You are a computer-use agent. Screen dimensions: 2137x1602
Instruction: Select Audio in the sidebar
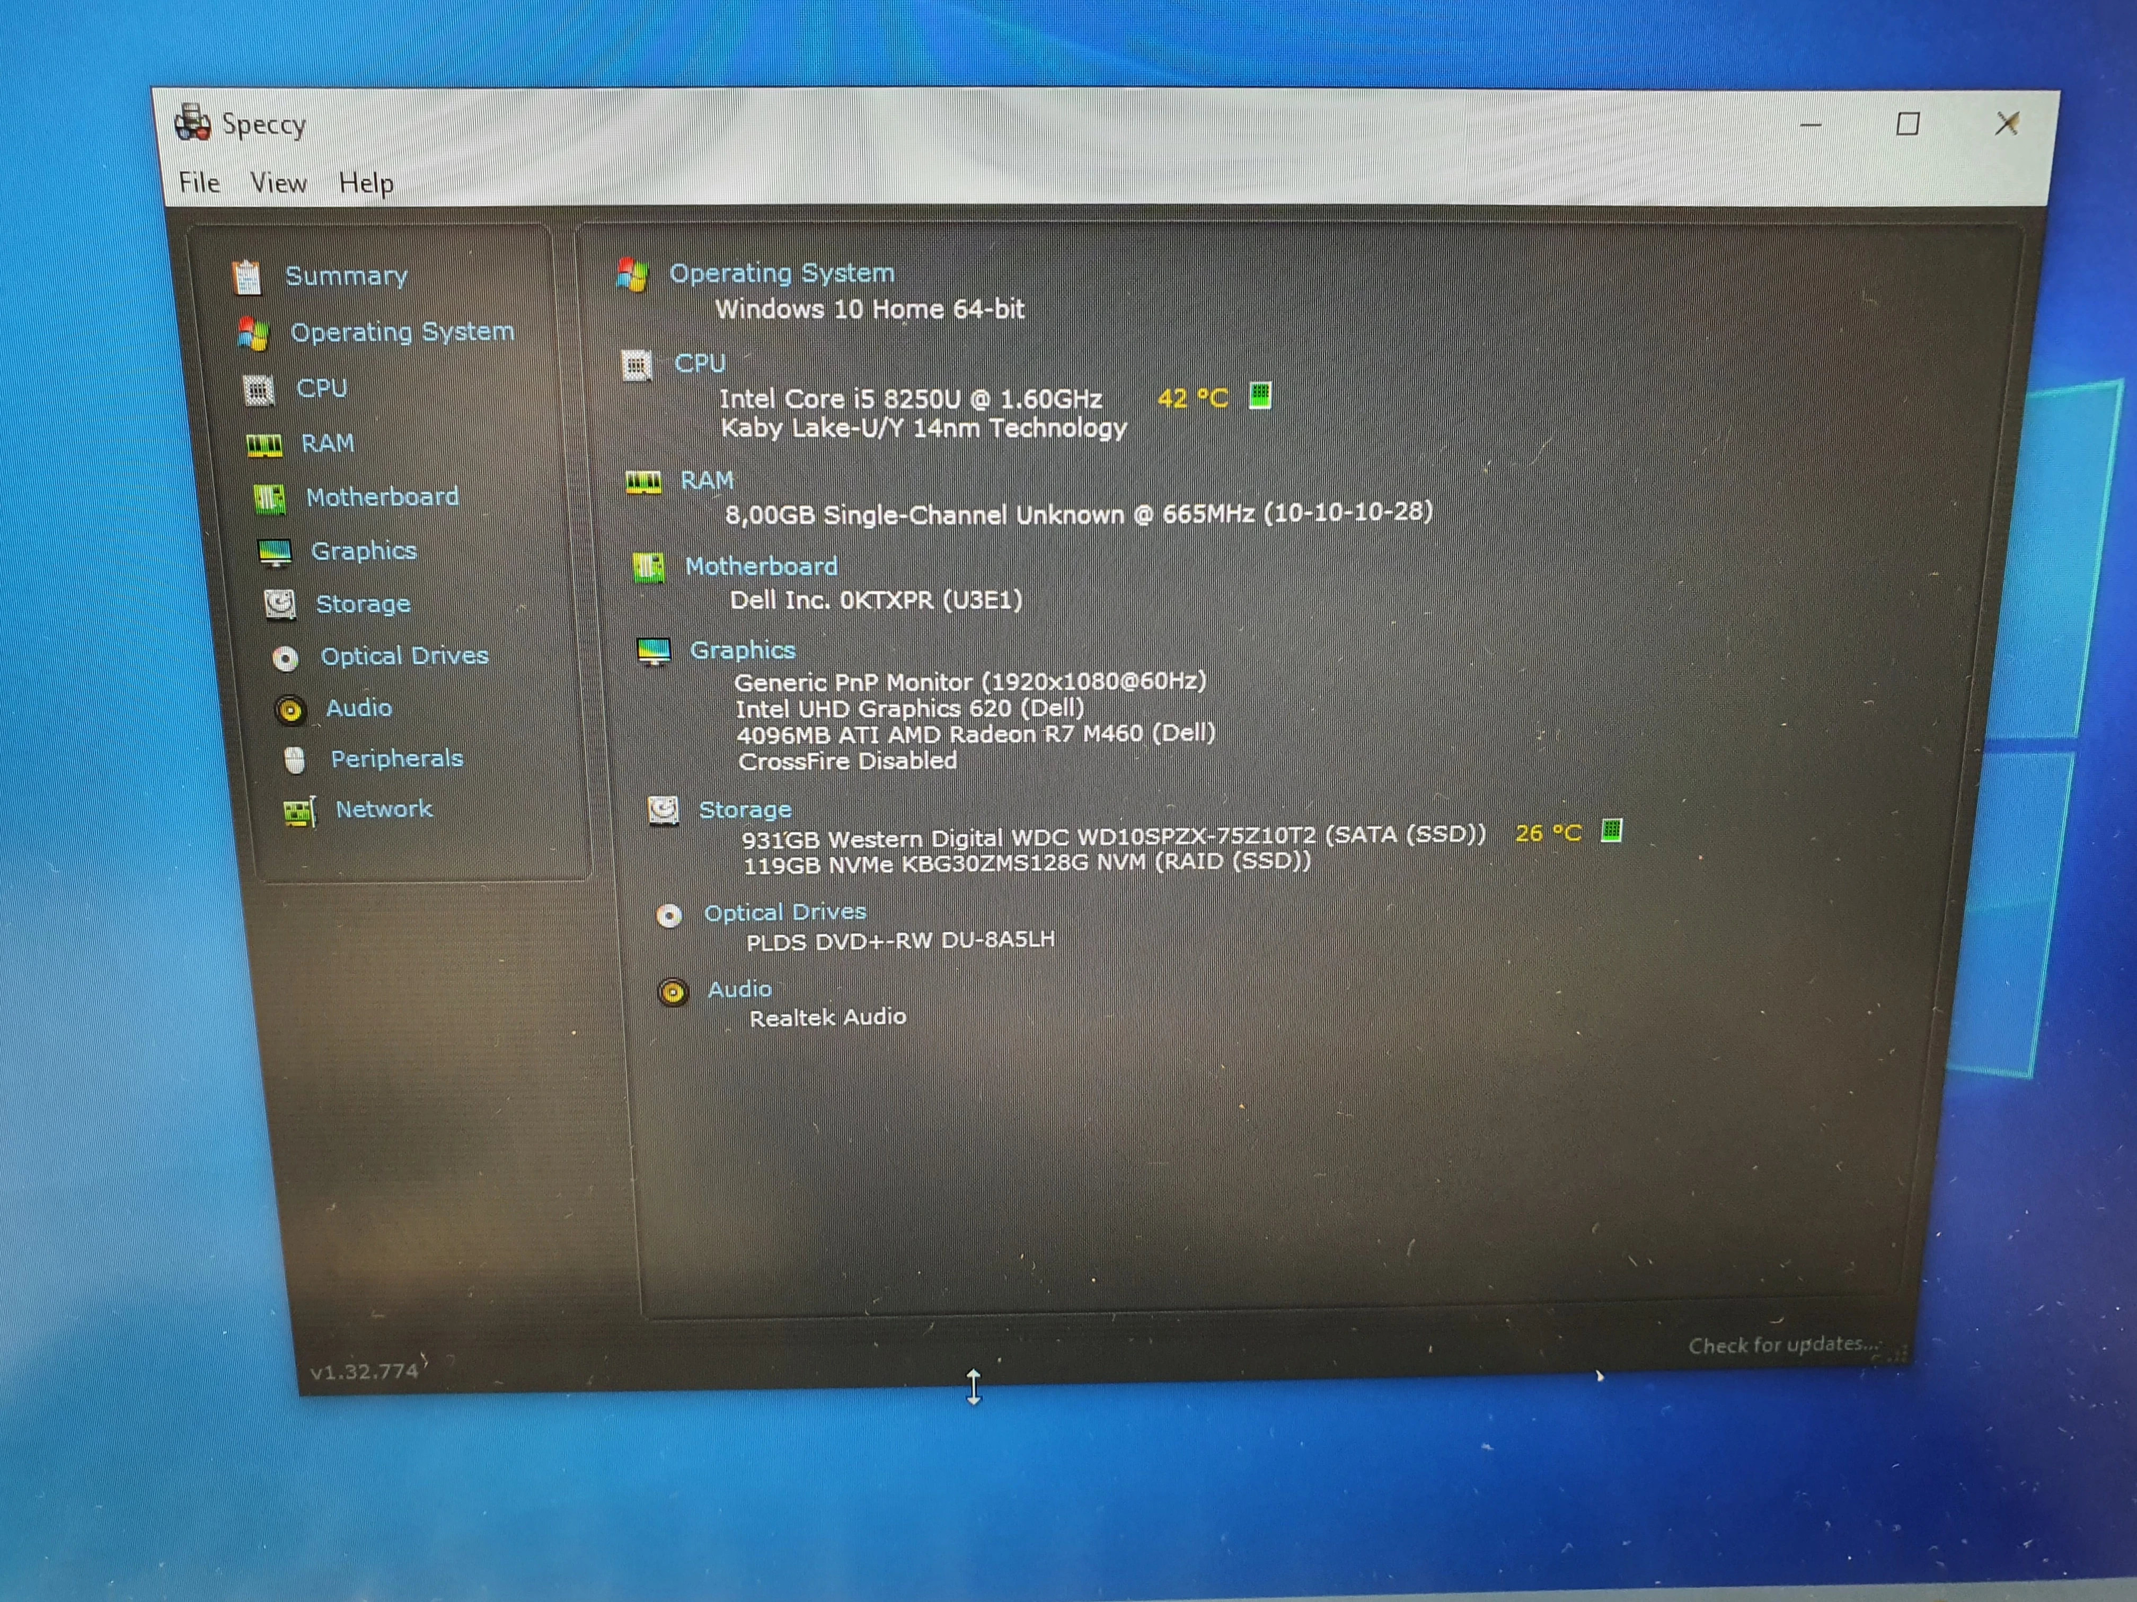(x=358, y=708)
